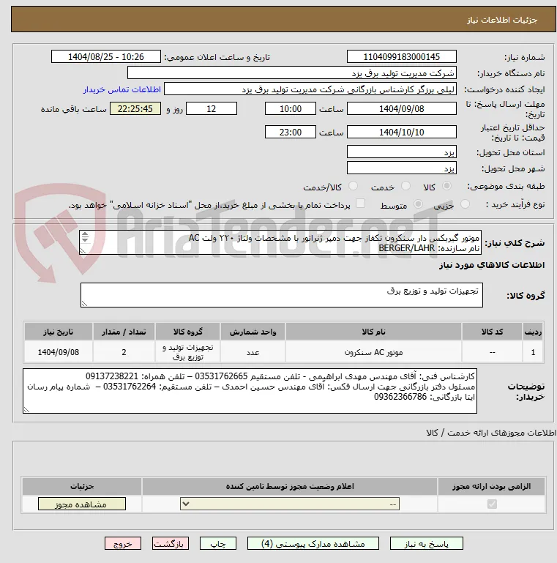The width and height of the screenshot is (557, 563).
Task: Click the اطلاعات مجوزهای ارائه خدمت / کالا heading
Action: 491,433
